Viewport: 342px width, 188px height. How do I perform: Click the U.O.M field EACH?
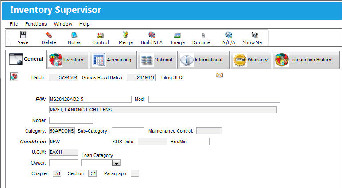tap(64, 152)
